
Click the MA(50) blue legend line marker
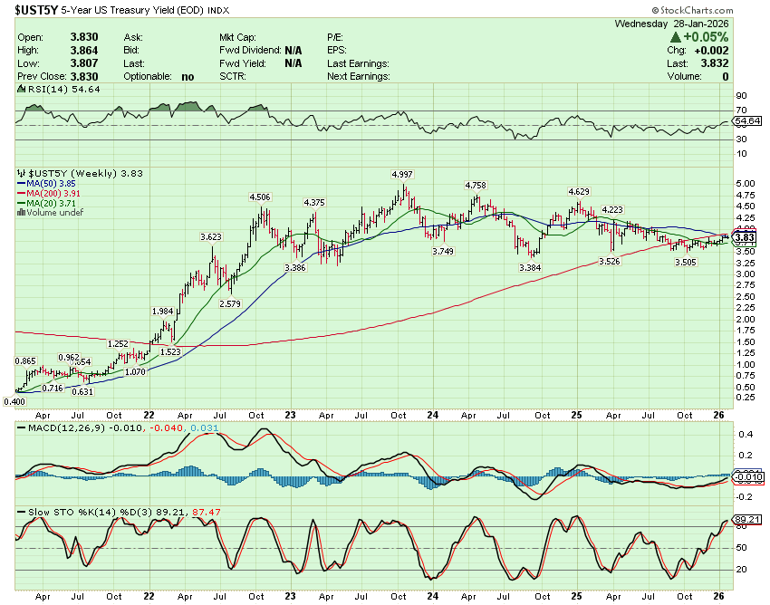pos(22,182)
